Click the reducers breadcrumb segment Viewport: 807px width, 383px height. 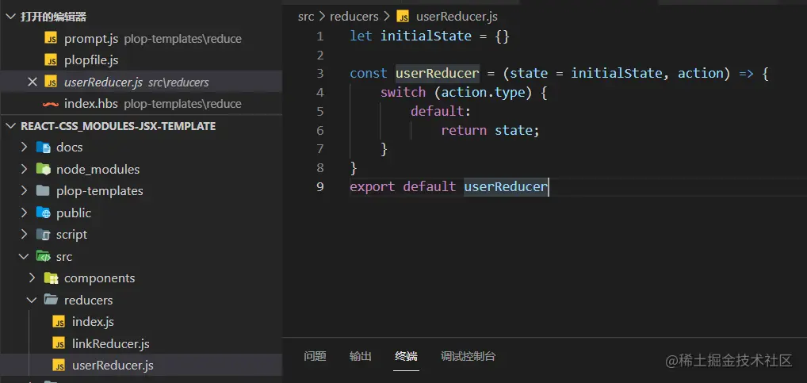pos(354,17)
